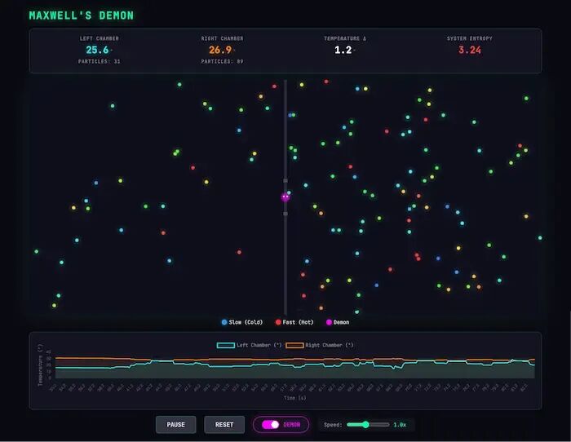Click the Slow (Cold) legend text

pyautogui.click(x=246, y=322)
